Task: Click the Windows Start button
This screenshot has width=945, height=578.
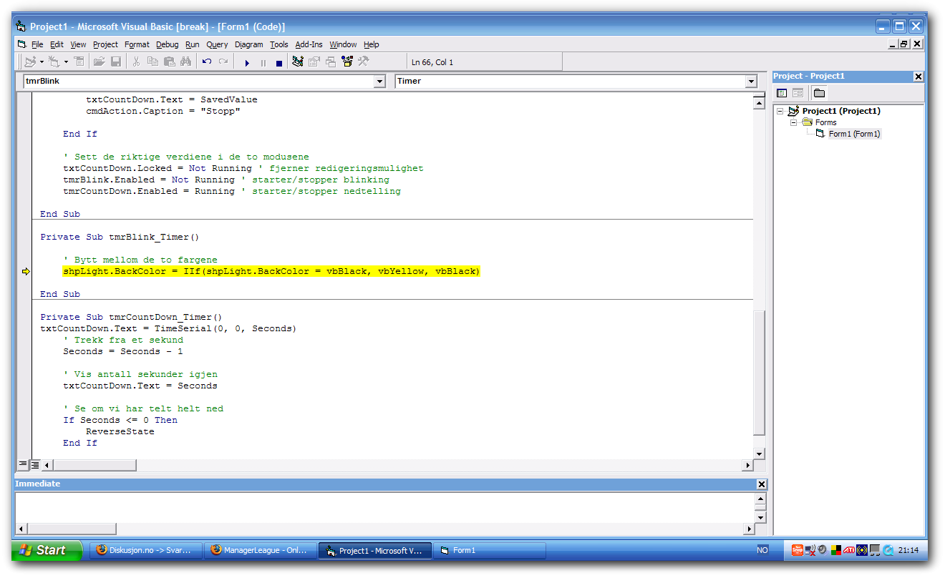Action: click(x=44, y=550)
